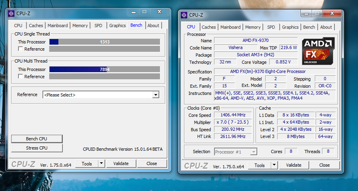Minimize the left CPU-Z window
358x191 pixels.
[134, 12]
